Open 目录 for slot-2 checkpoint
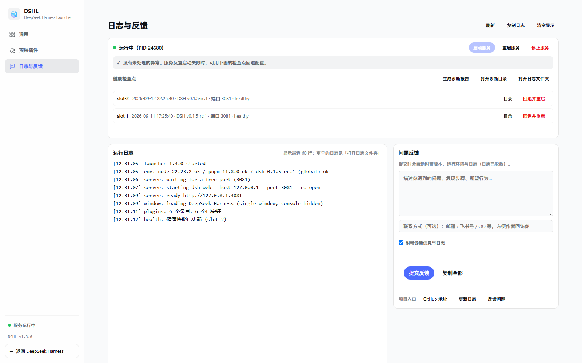582x363 pixels. pos(508,99)
